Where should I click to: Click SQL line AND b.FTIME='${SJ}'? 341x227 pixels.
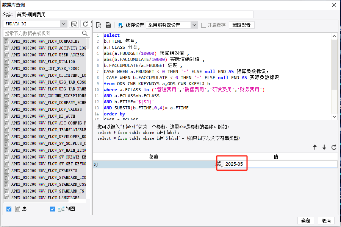click(129, 102)
